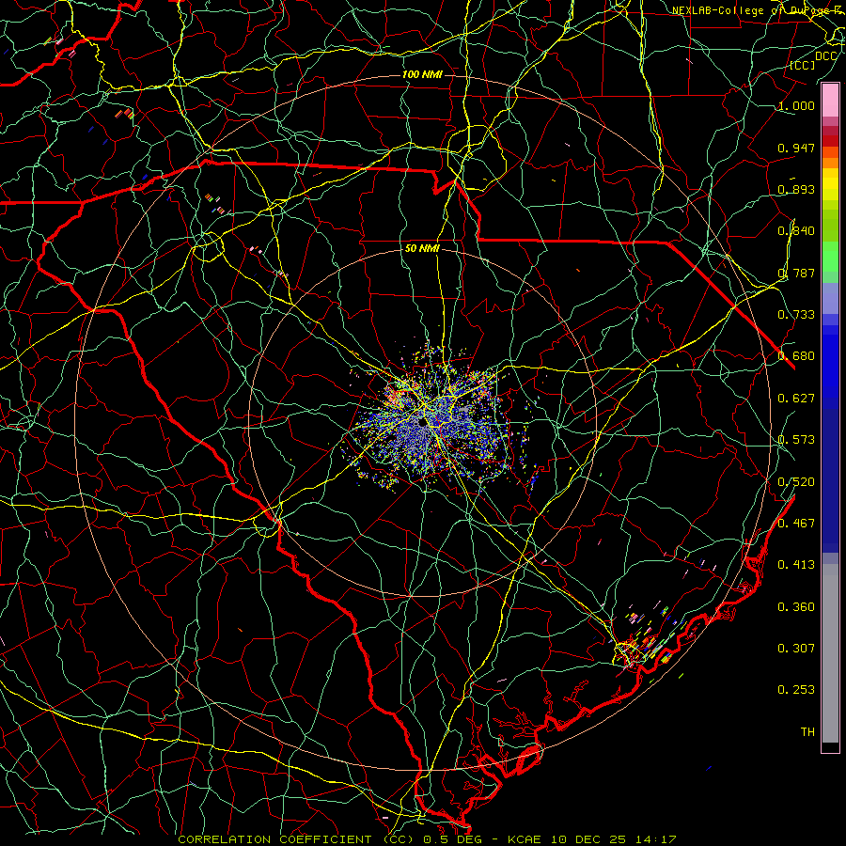Click the gray lower segment of color bar
Image resolution: width=846 pixels, height=846 pixels.
[x=830, y=653]
